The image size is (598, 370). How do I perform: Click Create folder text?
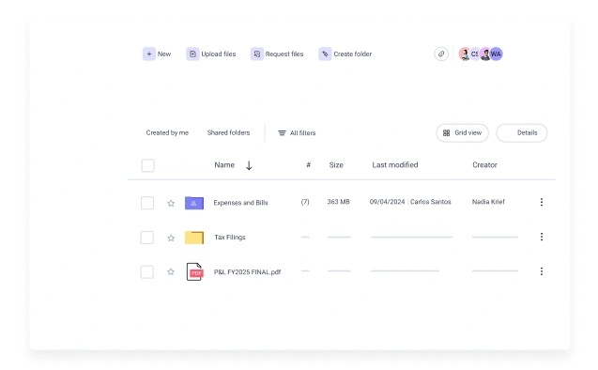(x=353, y=54)
